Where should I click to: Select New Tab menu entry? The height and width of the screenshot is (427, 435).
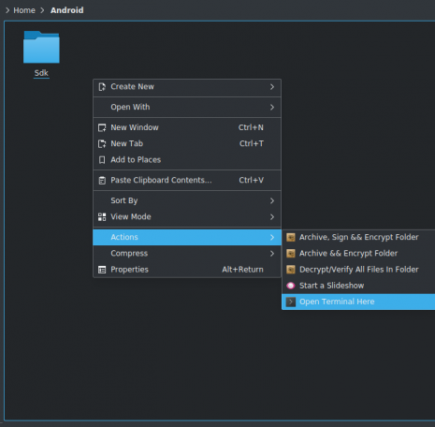187,143
